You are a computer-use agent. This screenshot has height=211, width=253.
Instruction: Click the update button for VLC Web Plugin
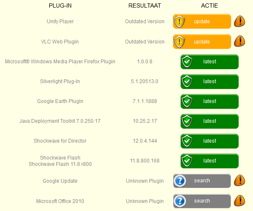[202, 42]
